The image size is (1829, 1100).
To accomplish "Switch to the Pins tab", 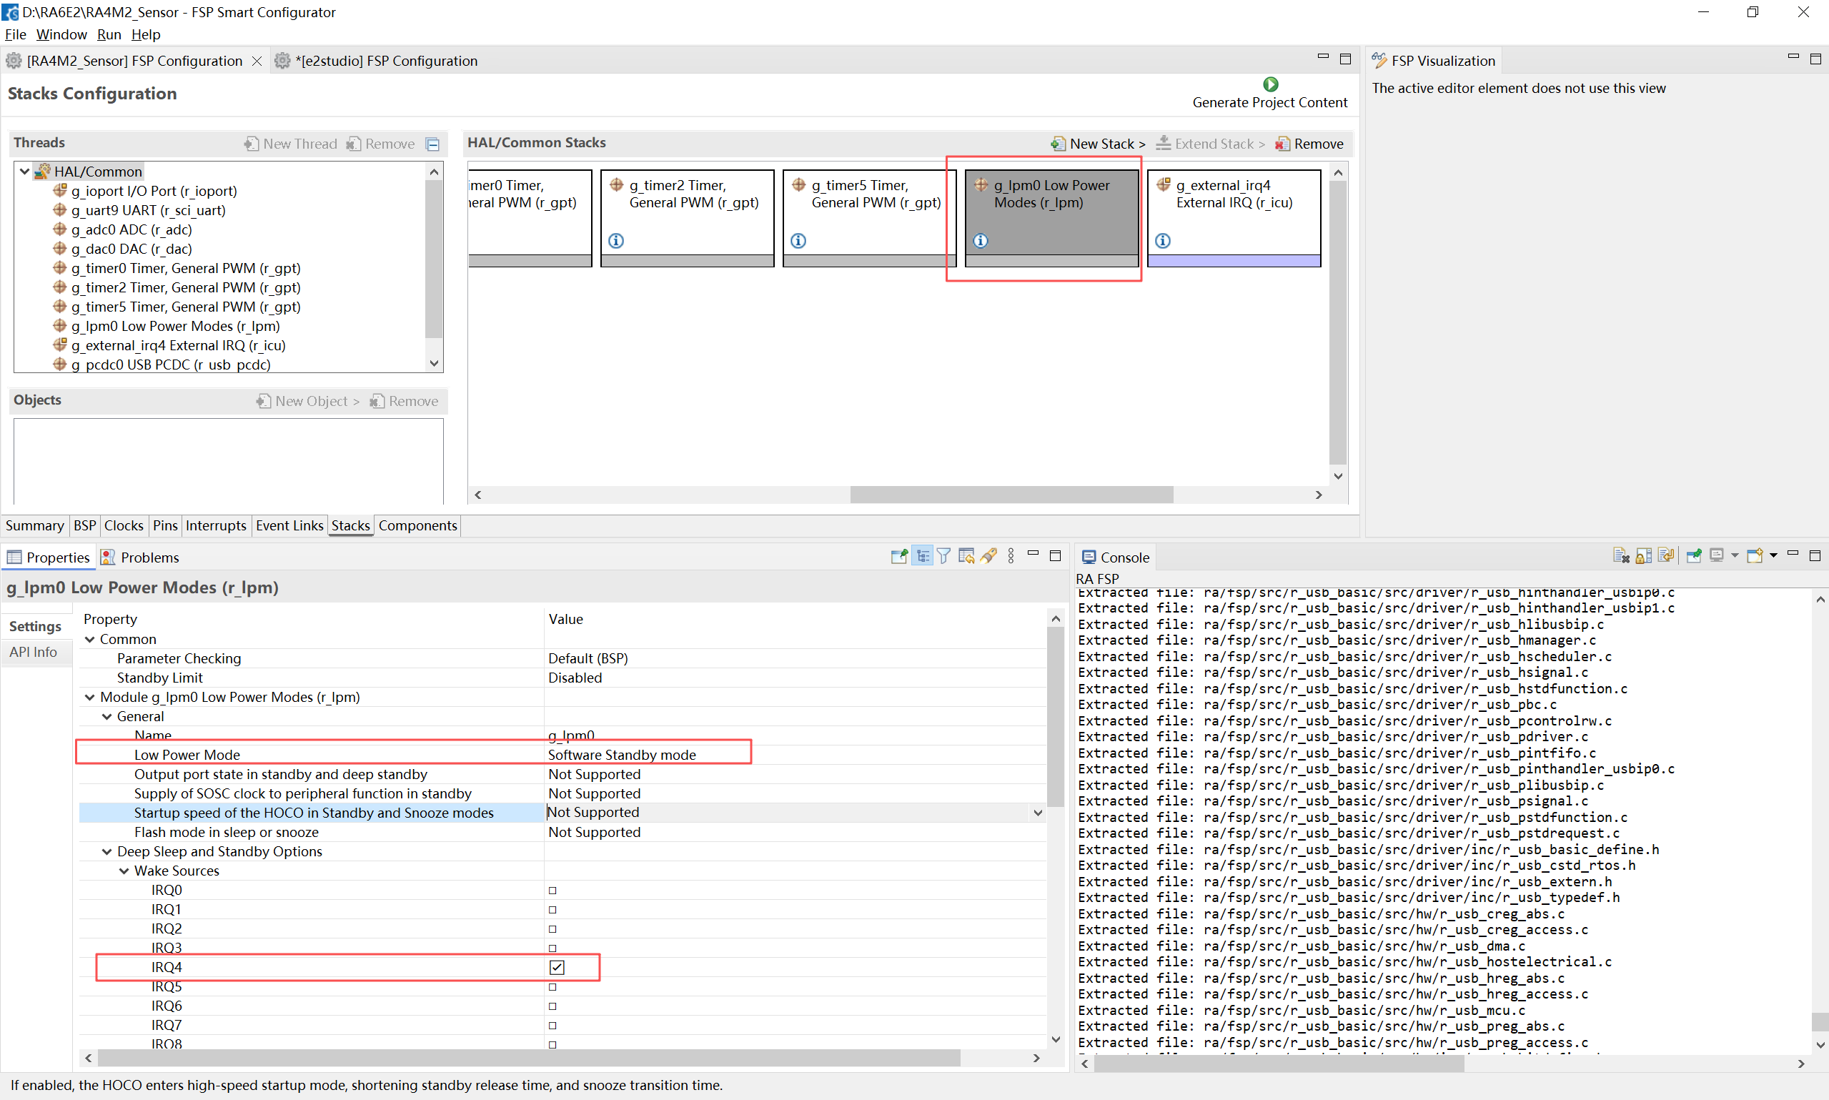I will (164, 525).
